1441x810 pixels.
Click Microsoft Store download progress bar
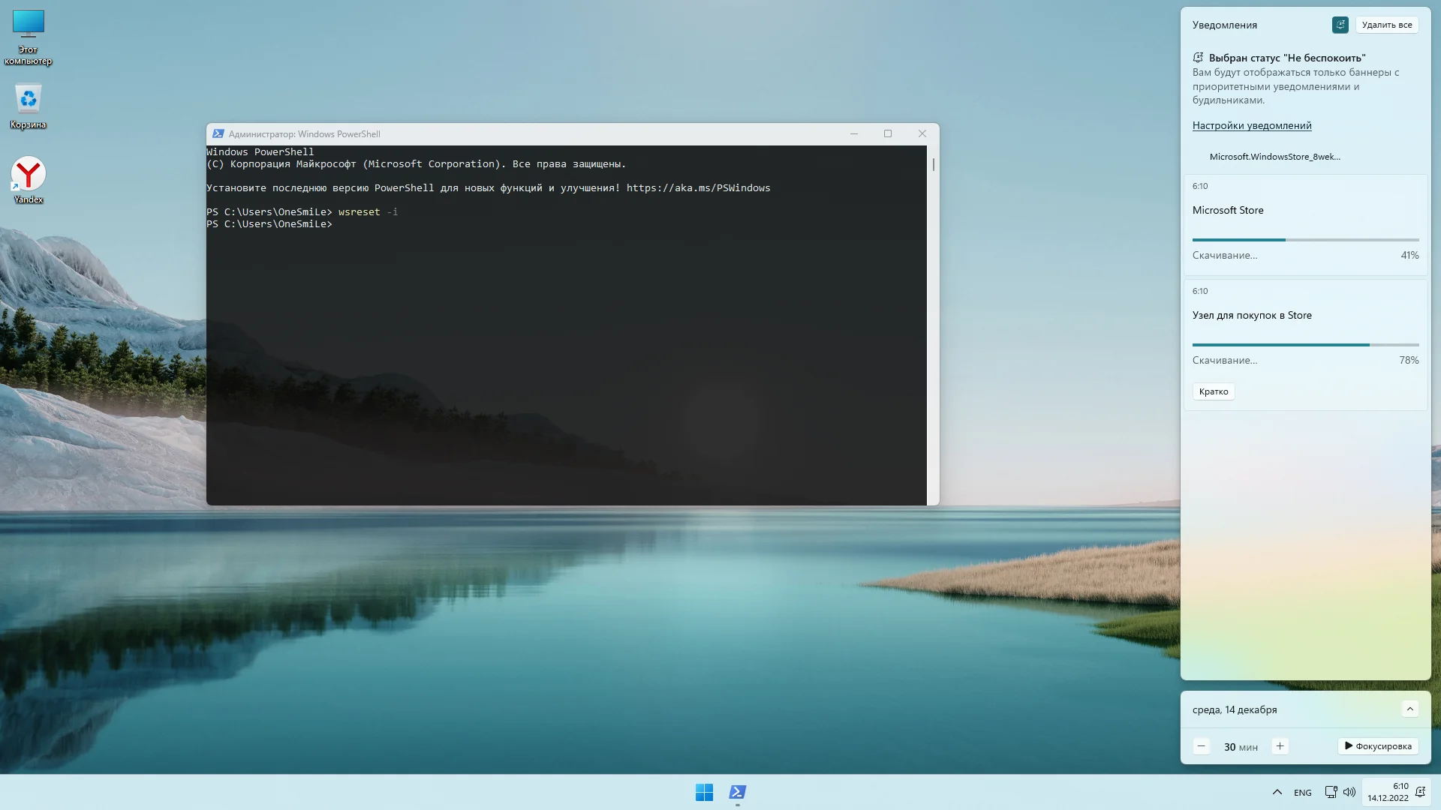1305,240
